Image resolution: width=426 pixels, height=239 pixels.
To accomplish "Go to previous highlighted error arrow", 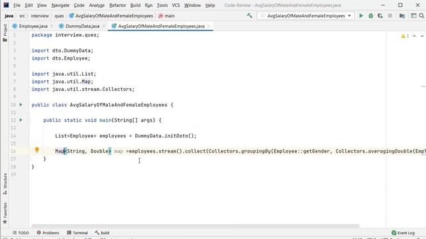I will pos(414,36).
